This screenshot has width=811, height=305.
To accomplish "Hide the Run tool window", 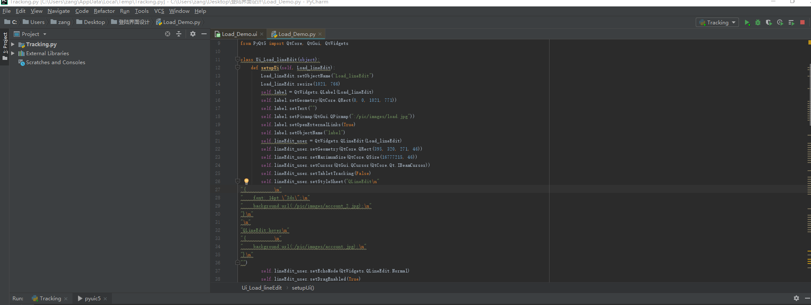I will (x=807, y=298).
